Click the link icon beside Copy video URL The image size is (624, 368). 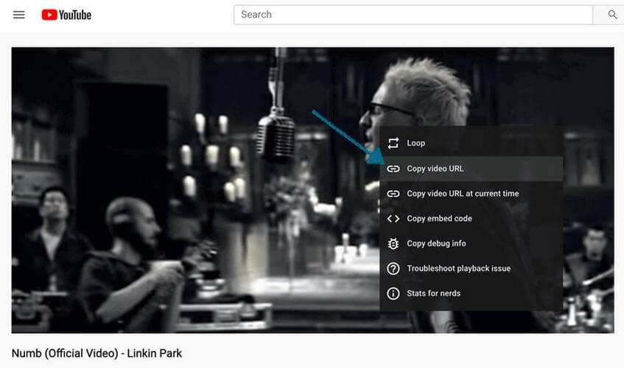click(393, 169)
